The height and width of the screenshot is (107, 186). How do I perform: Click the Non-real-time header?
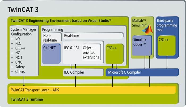[52, 38]
